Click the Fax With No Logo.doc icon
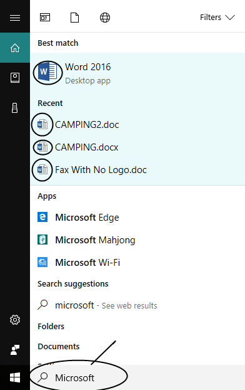245x390 pixels. coord(42,170)
